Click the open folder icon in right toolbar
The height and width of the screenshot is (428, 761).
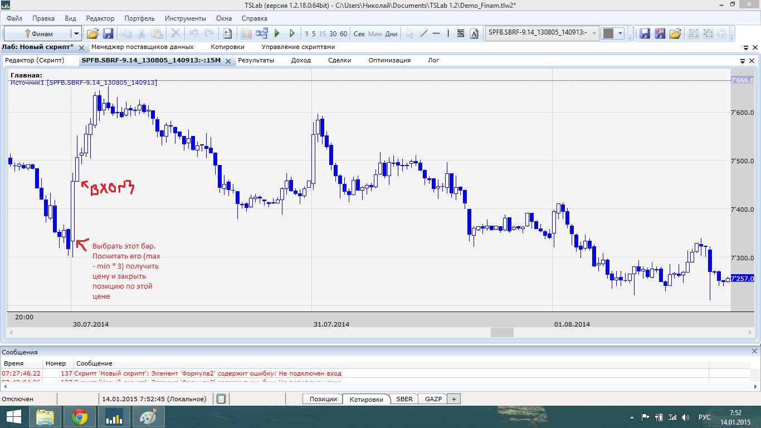pos(675,33)
